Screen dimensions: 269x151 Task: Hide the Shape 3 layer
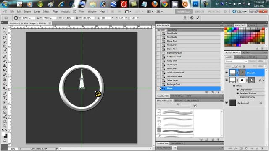(x=227, y=73)
